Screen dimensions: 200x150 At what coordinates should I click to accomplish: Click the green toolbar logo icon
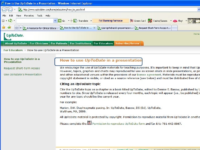(10, 21)
